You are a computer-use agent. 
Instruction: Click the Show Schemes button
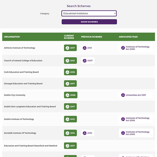tap(89, 22)
